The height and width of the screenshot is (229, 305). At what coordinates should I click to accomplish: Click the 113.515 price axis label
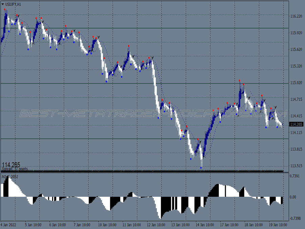click(296, 166)
